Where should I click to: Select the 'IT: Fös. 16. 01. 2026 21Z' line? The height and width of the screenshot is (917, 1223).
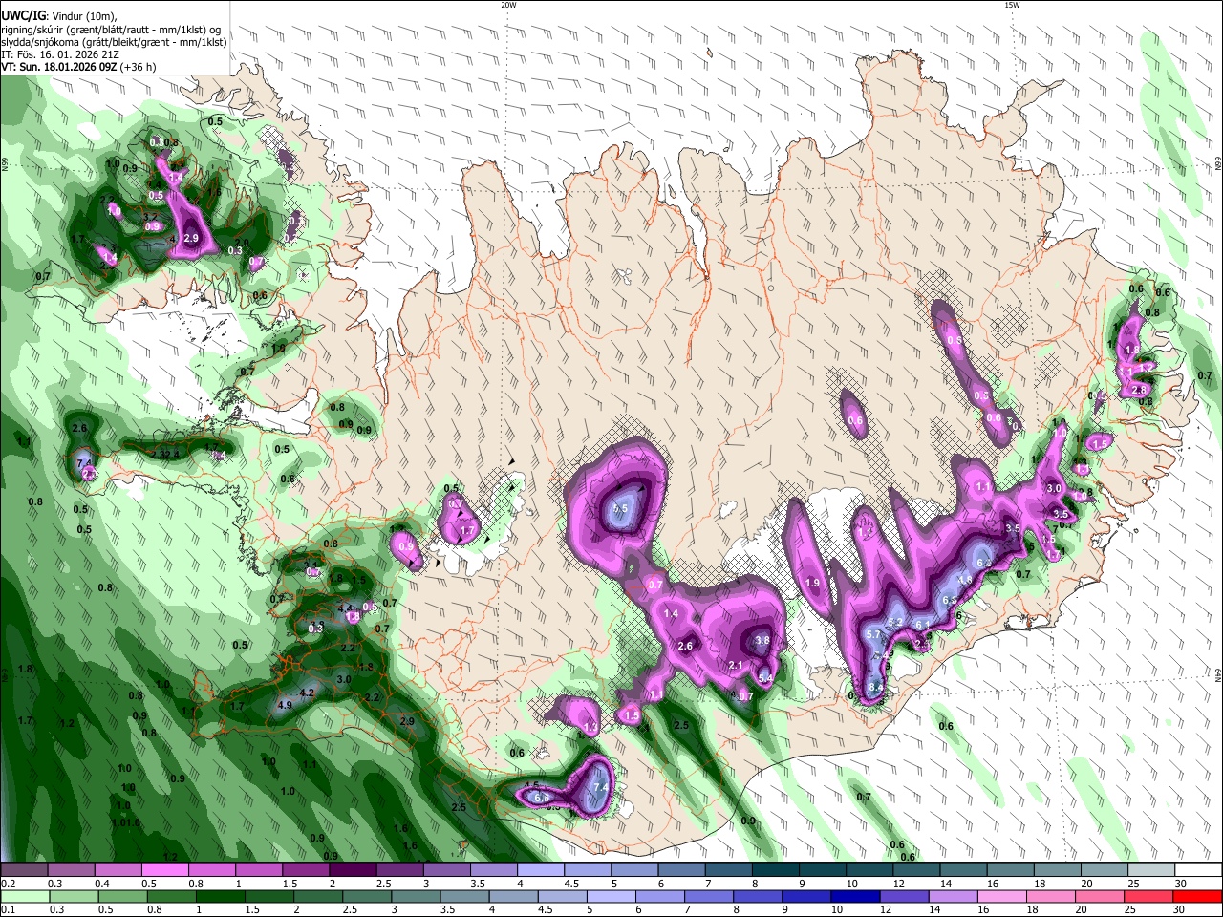(x=60, y=54)
